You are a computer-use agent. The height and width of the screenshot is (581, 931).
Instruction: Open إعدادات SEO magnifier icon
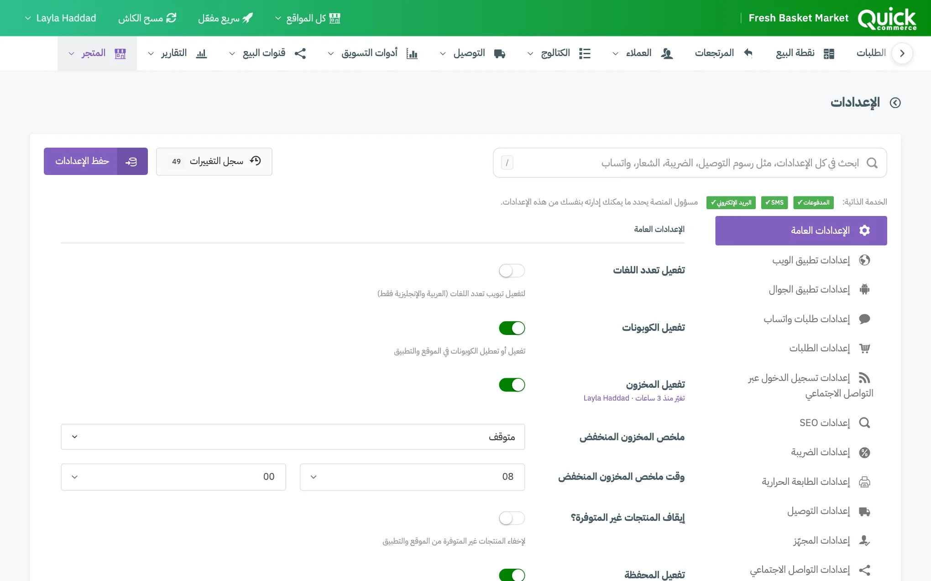click(x=864, y=423)
